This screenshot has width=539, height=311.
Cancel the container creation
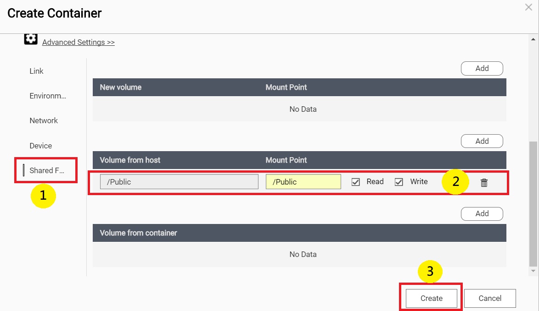pyautogui.click(x=490, y=298)
